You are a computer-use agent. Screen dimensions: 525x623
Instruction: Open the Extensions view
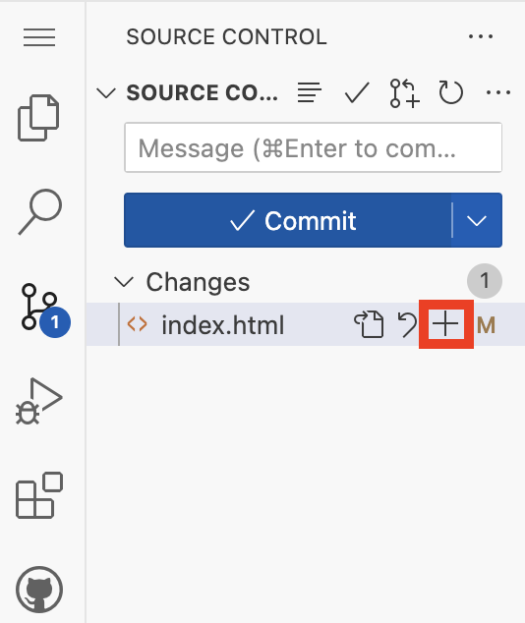click(39, 495)
